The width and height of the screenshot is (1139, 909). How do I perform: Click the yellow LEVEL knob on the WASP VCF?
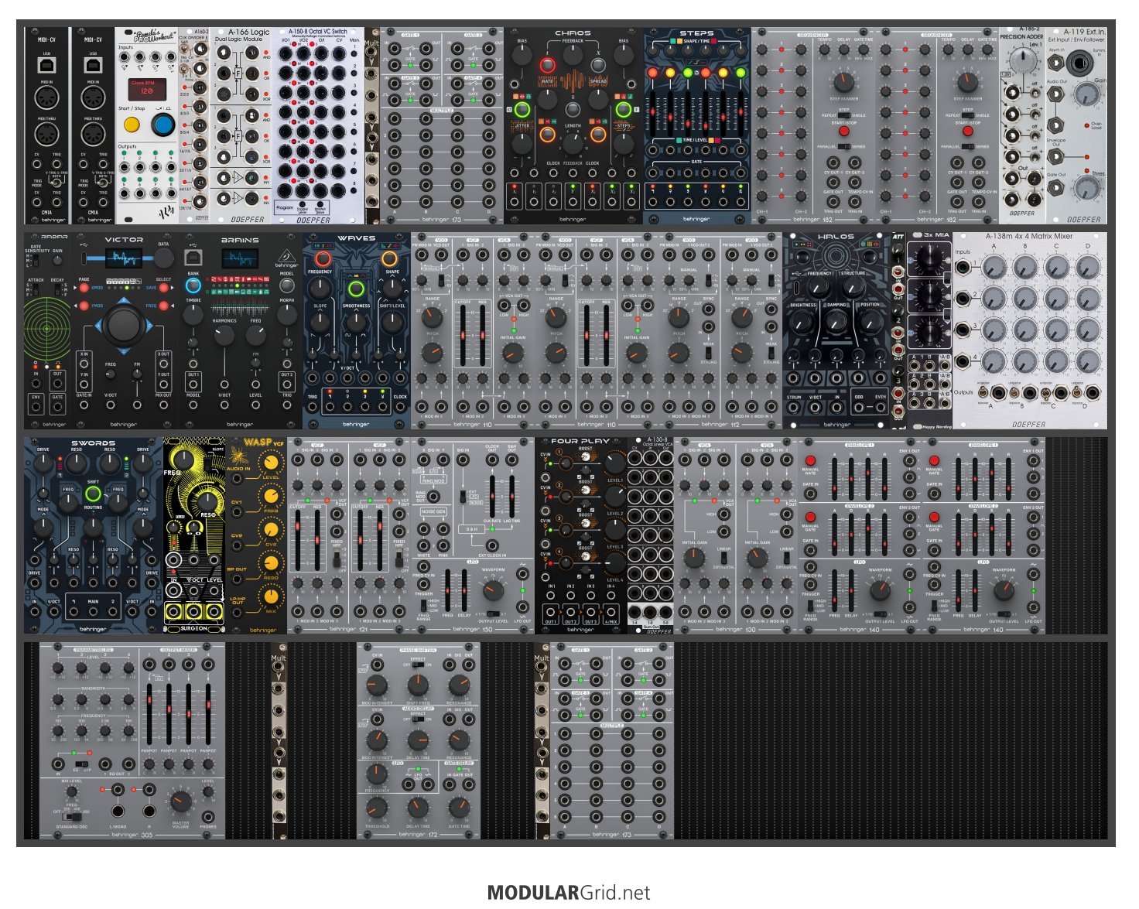pos(271,463)
